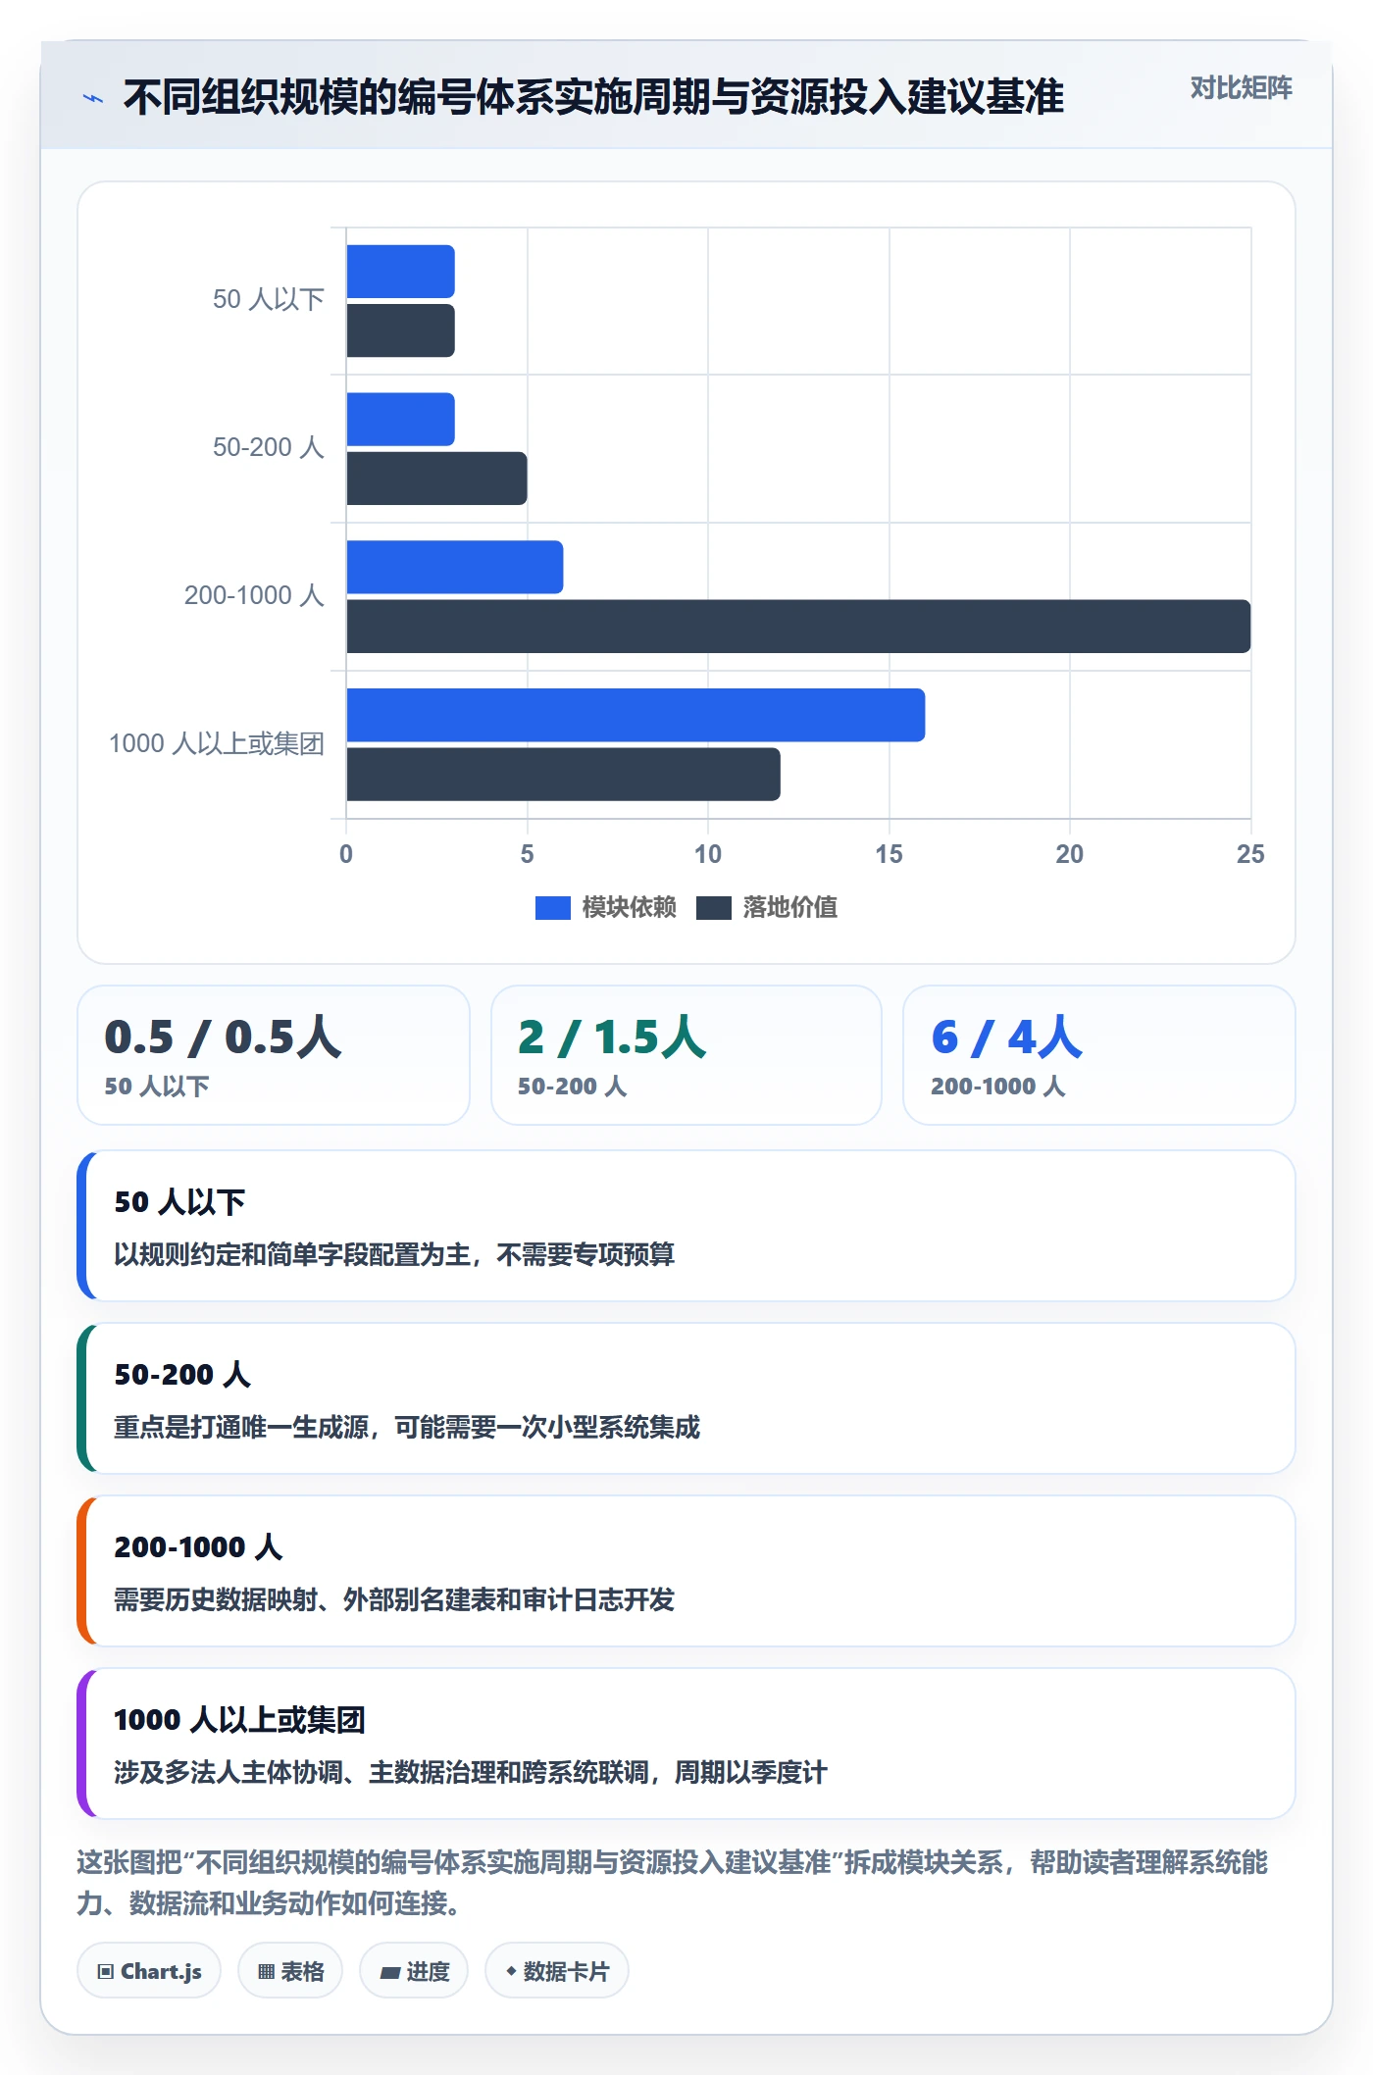Click the 对比矩阵 label in header
Viewport: 1373px width, 2075px height.
pos(1241,88)
